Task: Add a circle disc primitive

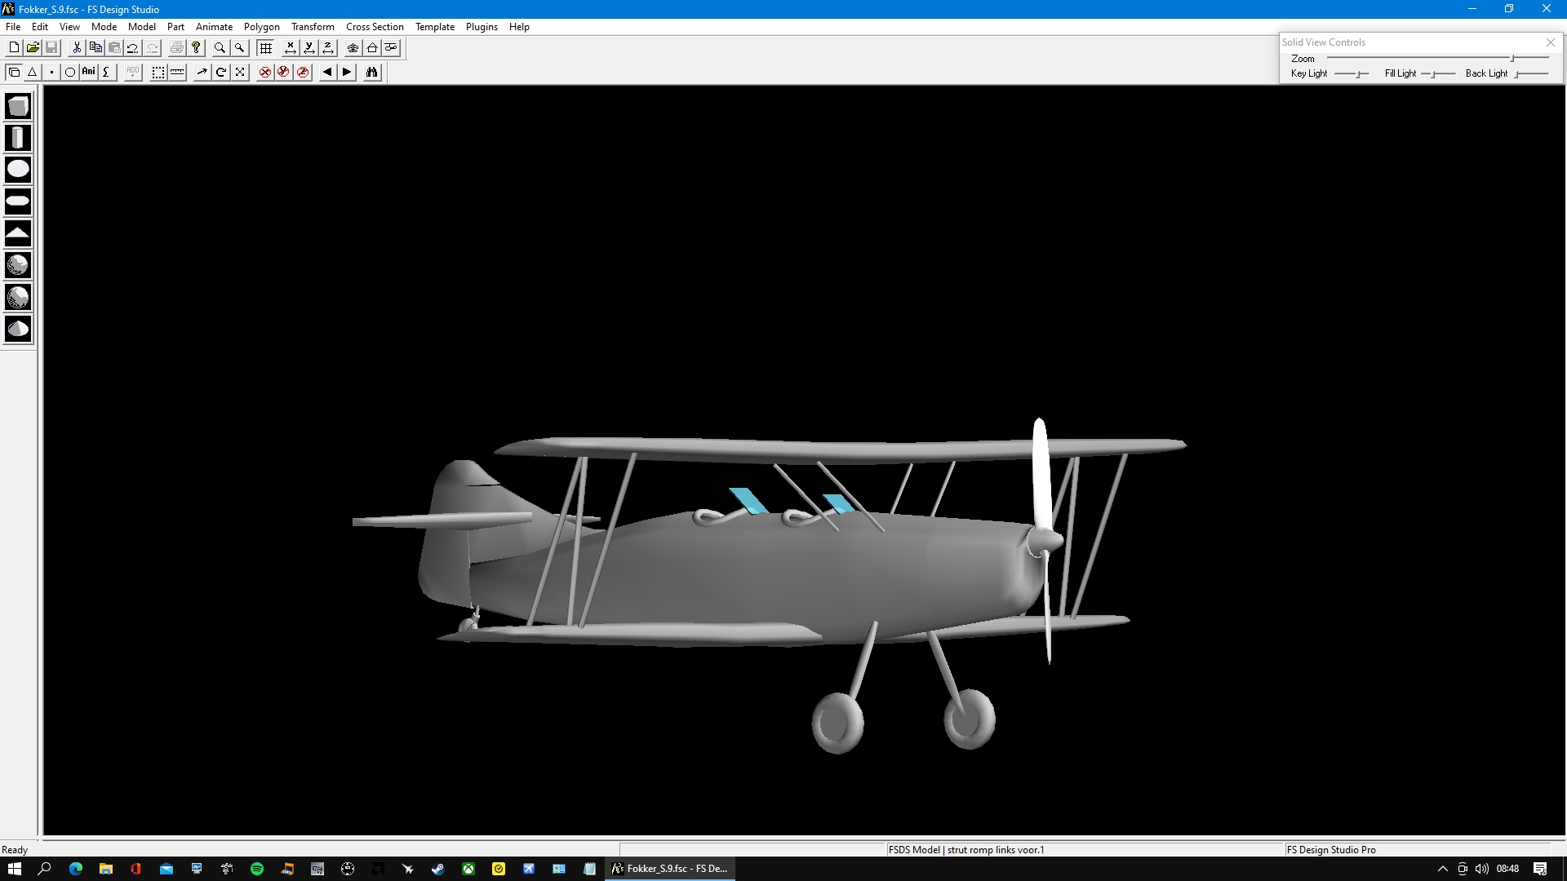Action: tap(18, 170)
